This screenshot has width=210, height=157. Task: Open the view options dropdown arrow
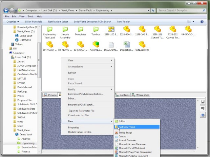point(193,22)
